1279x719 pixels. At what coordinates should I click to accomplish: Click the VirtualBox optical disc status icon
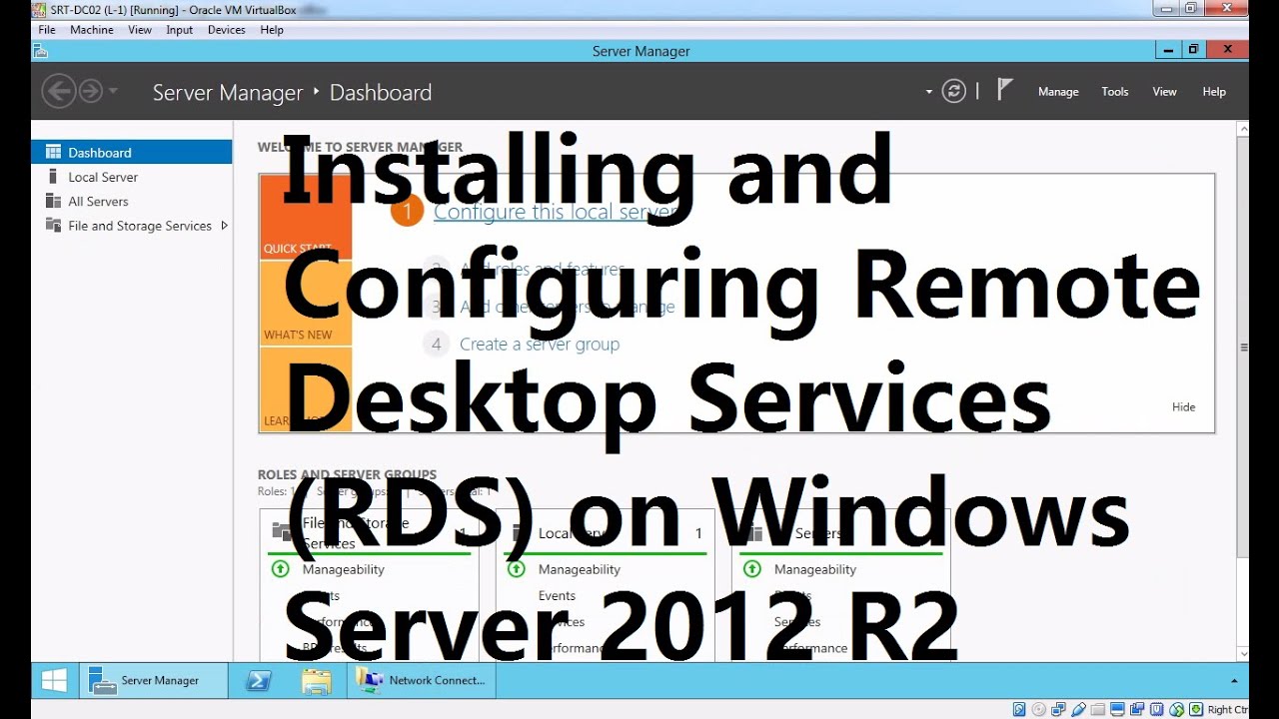pyautogui.click(x=1039, y=710)
